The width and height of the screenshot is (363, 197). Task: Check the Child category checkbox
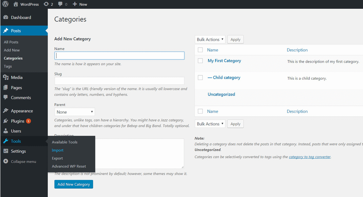[x=200, y=77]
